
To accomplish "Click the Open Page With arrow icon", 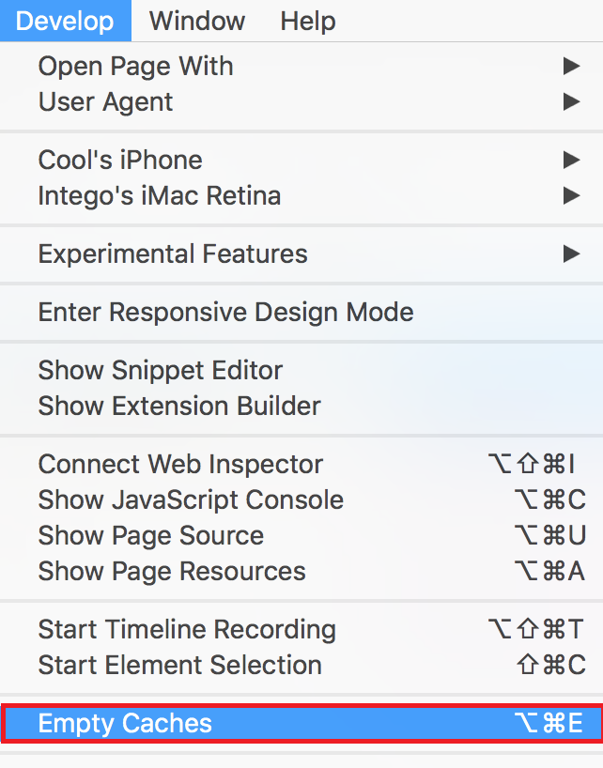I will (571, 67).
